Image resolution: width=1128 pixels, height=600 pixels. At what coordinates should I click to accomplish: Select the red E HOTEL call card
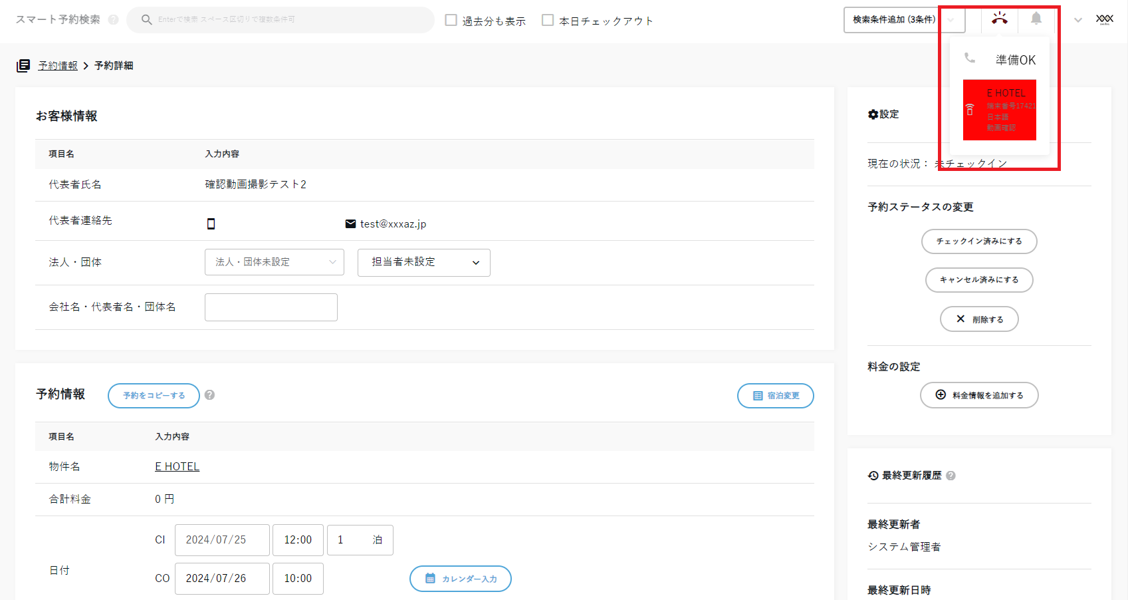999,110
